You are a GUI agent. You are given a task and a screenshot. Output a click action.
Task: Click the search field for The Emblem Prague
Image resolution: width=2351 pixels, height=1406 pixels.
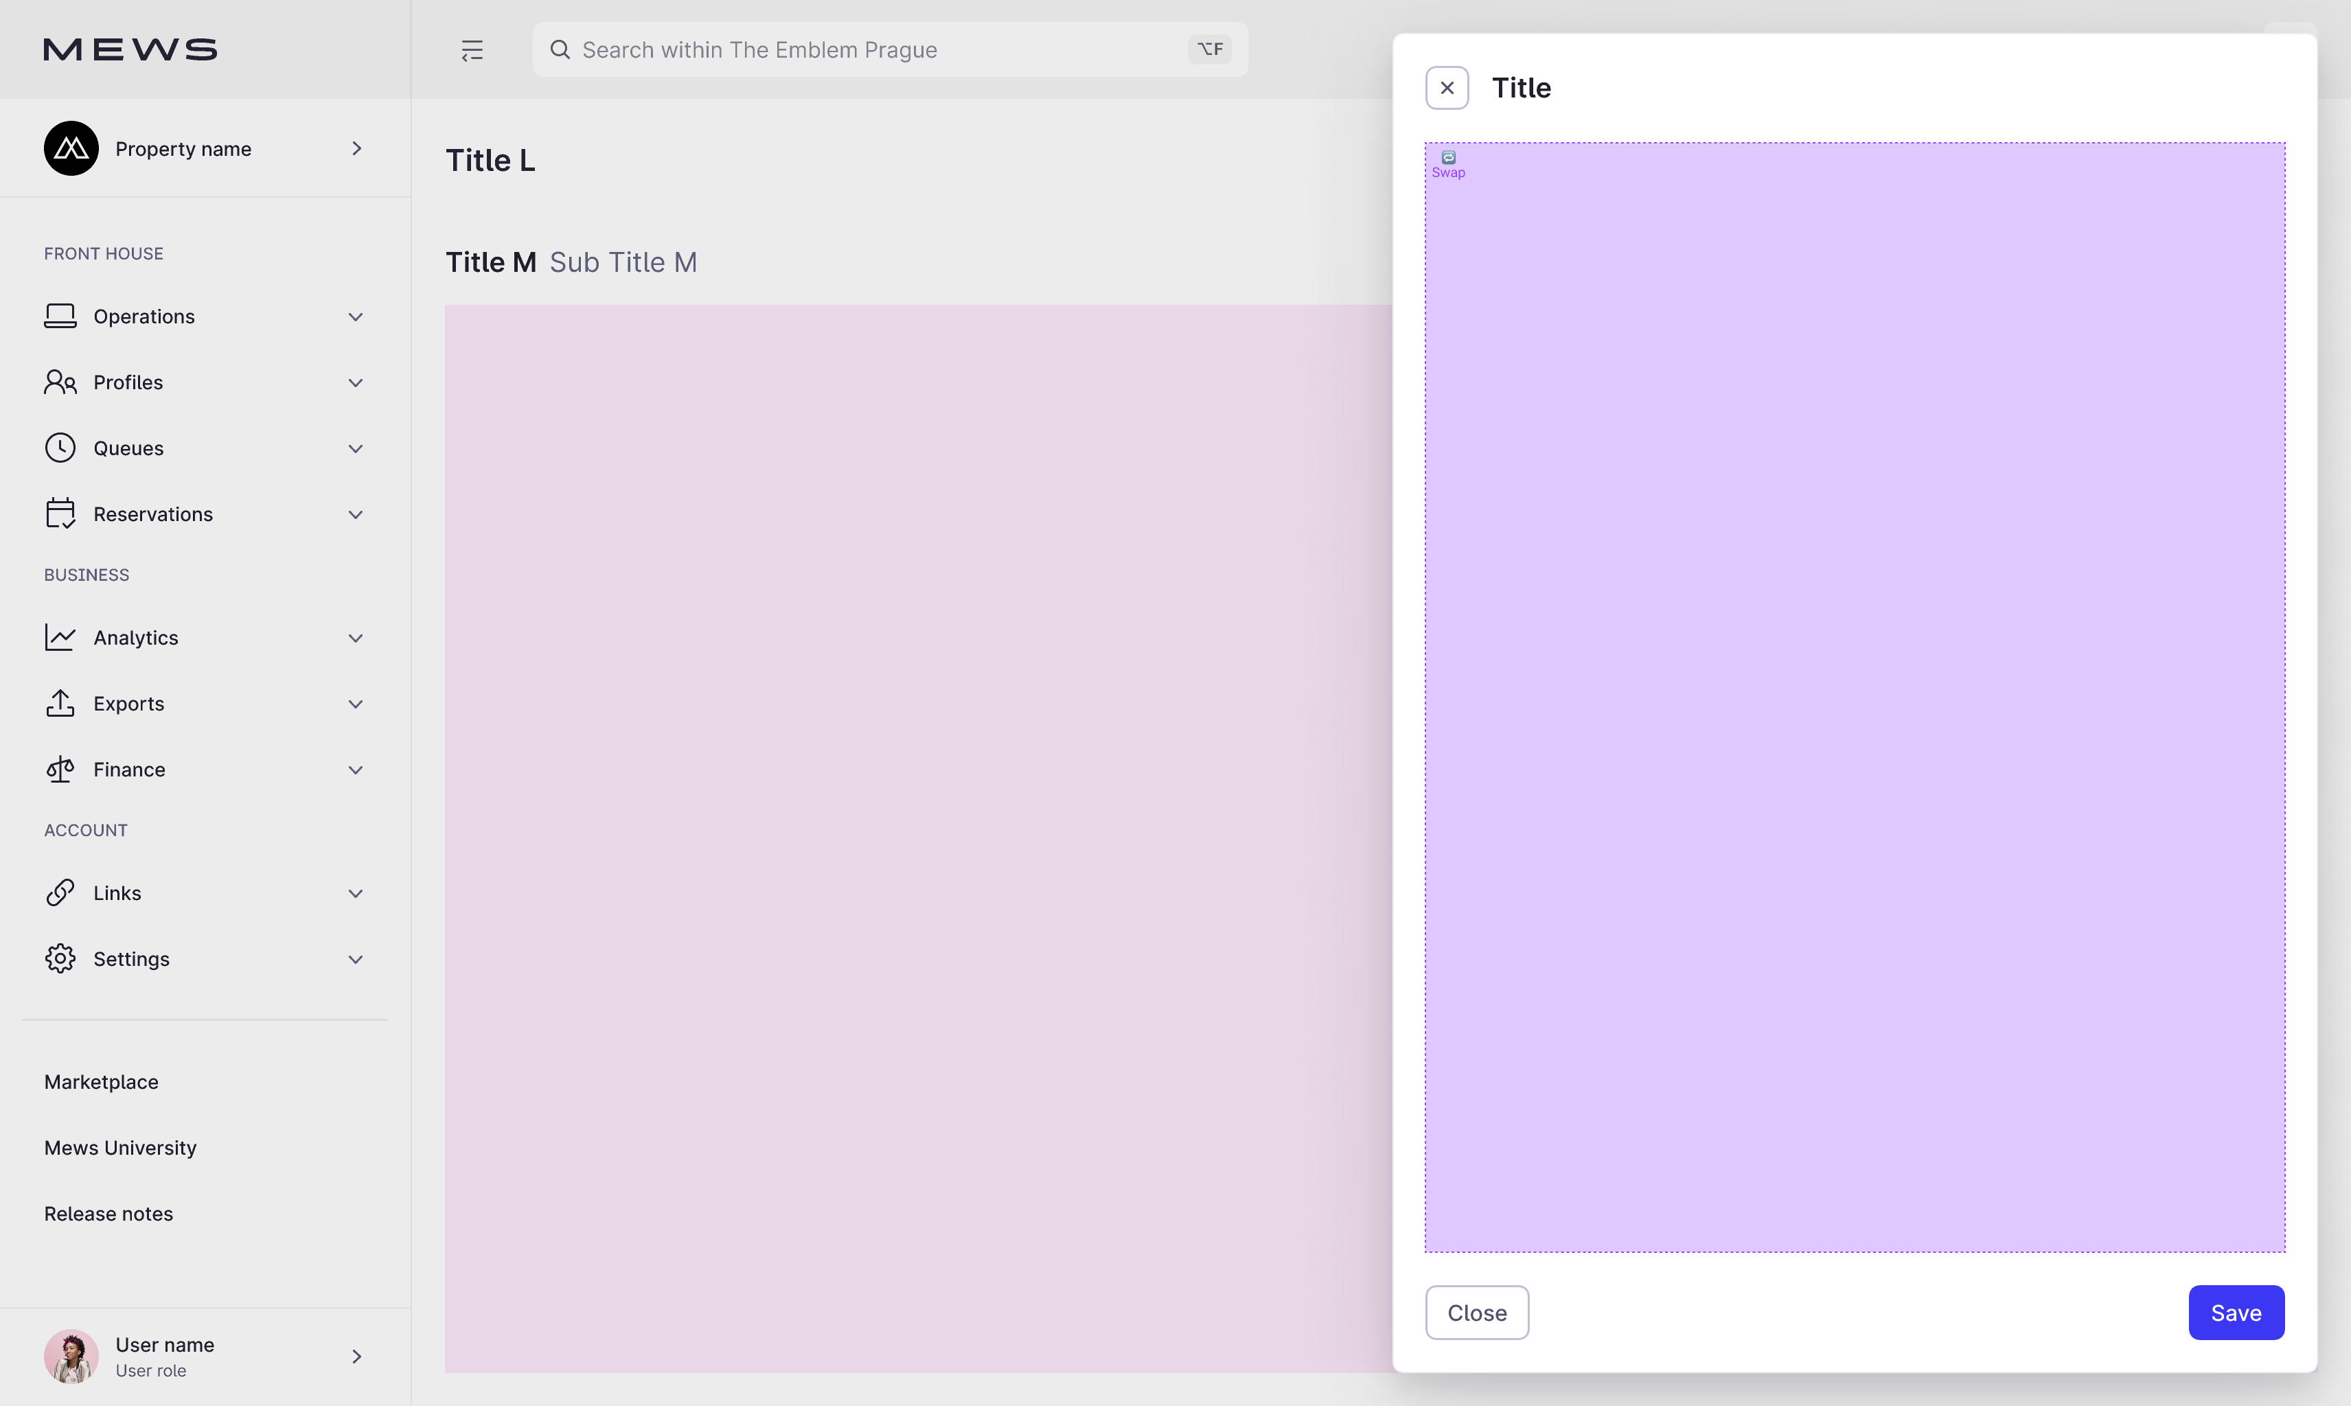853,49
